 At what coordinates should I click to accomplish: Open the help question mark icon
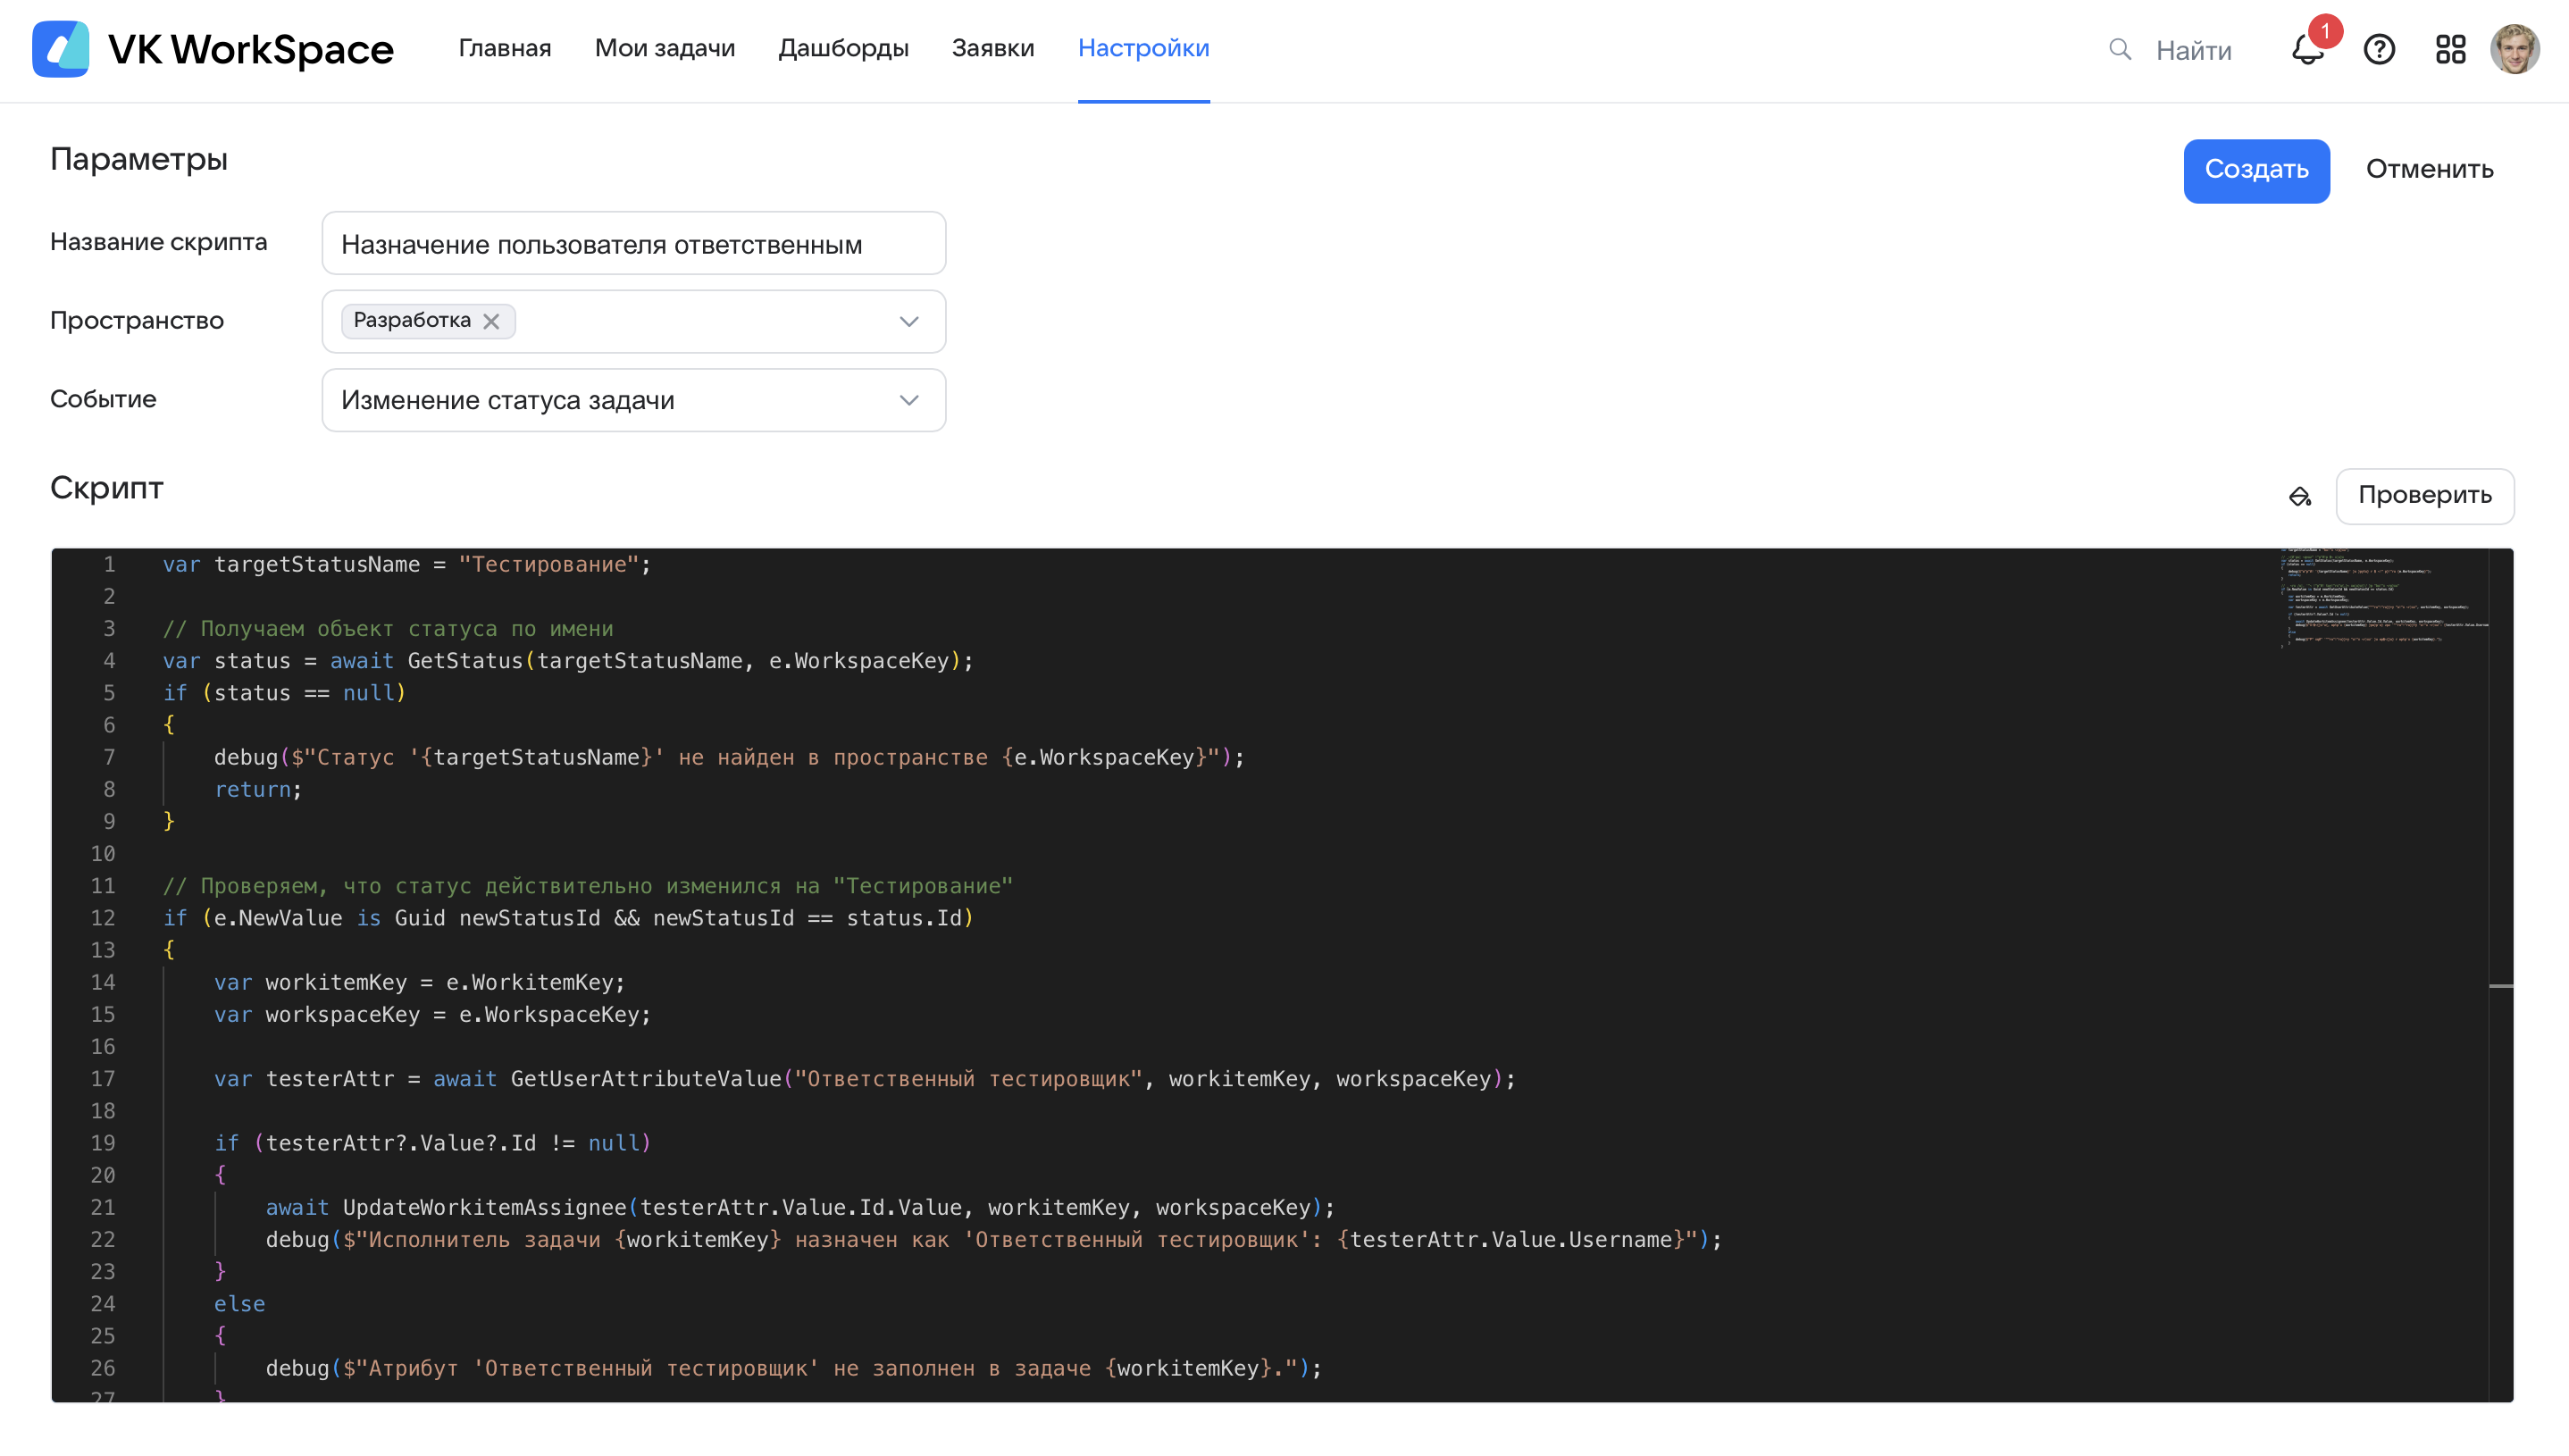(2379, 49)
